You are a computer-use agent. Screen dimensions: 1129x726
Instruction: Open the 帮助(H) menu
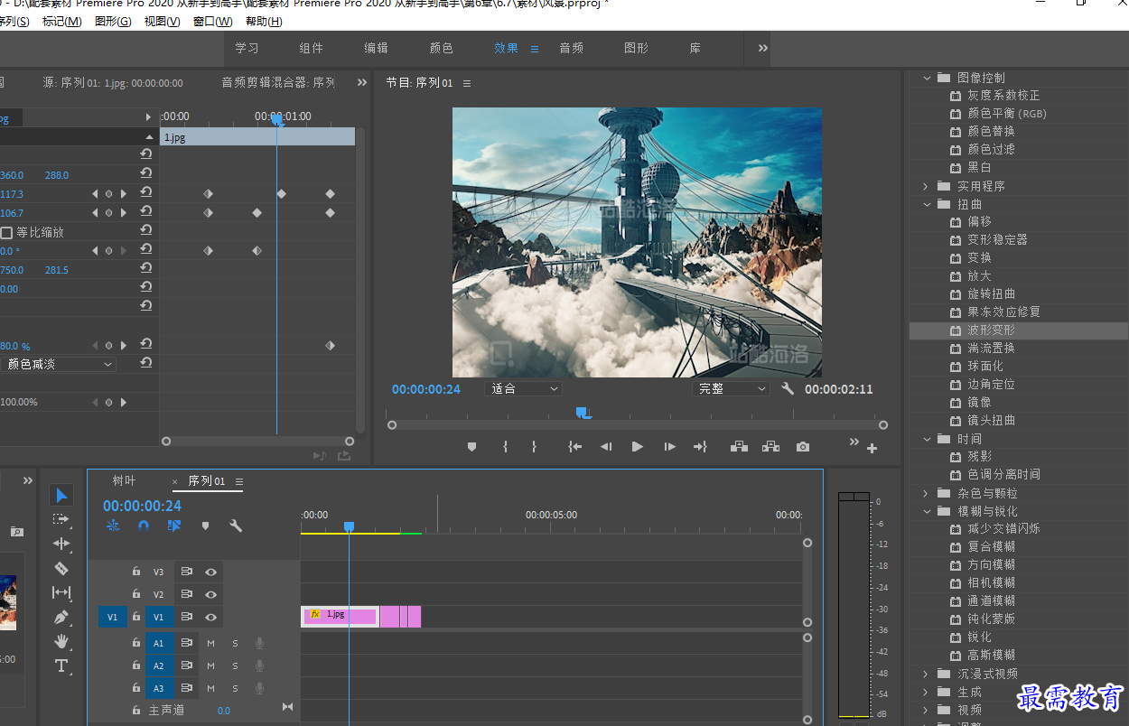point(264,22)
